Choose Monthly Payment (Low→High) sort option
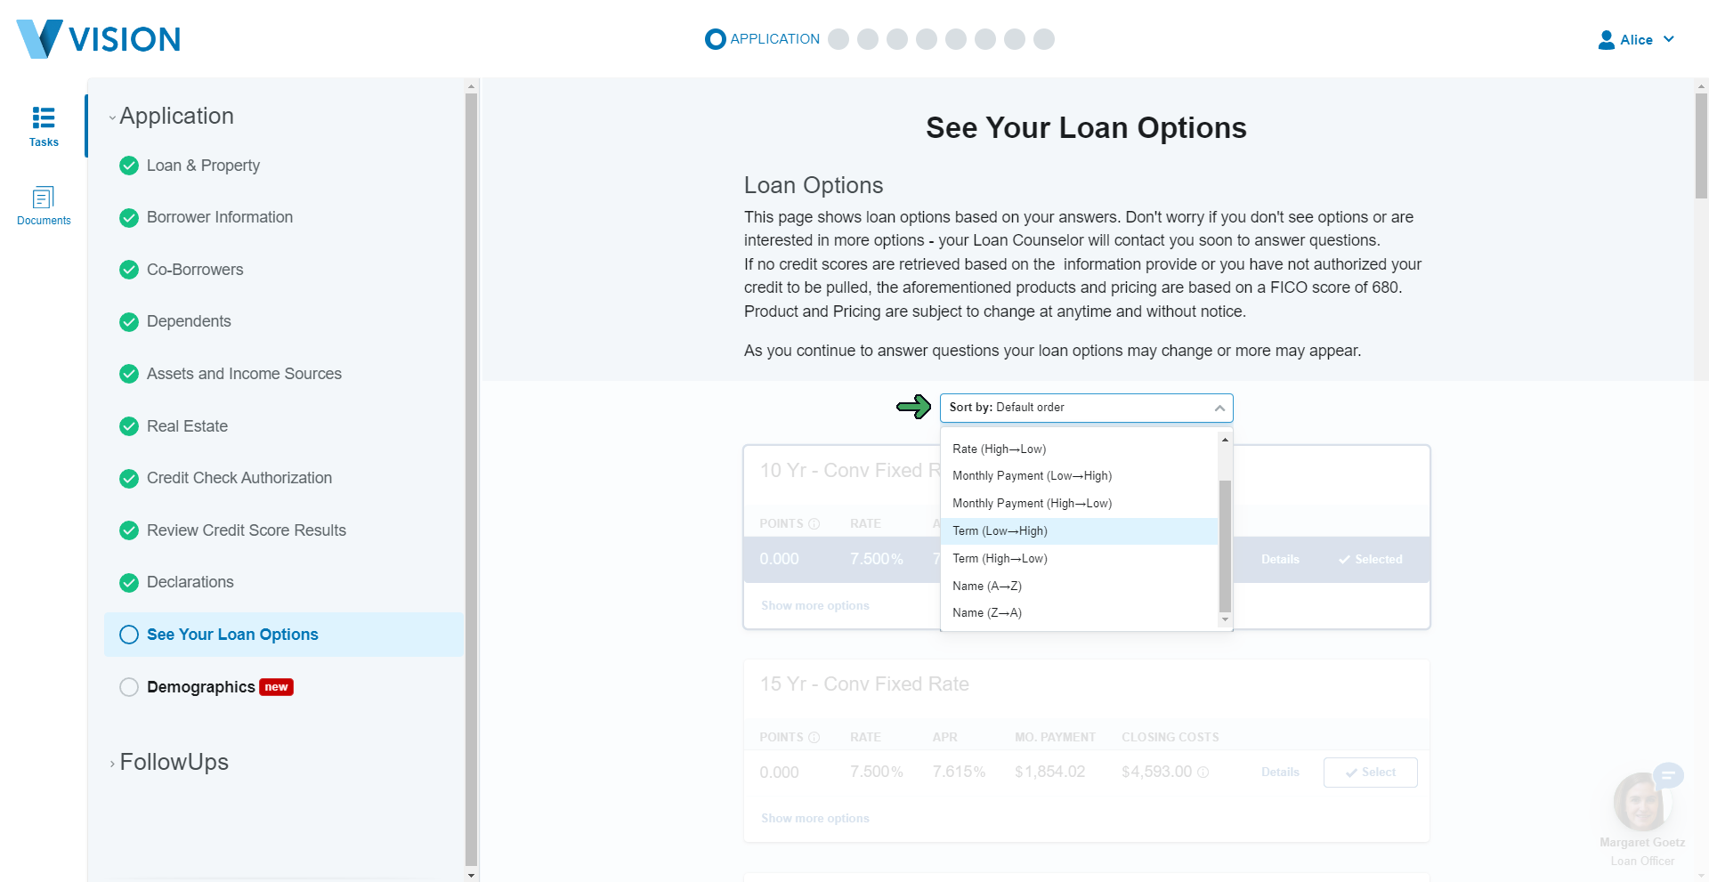 [1032, 476]
